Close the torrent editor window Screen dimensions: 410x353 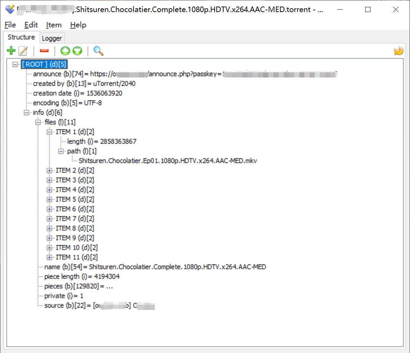(396, 10)
